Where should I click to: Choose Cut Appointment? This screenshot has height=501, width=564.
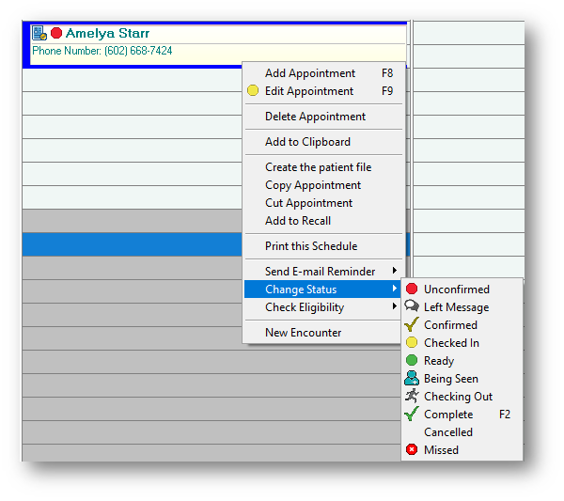pos(323,203)
